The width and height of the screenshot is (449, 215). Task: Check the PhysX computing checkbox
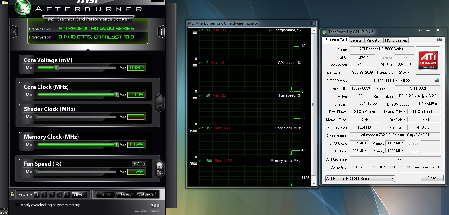(x=391, y=167)
